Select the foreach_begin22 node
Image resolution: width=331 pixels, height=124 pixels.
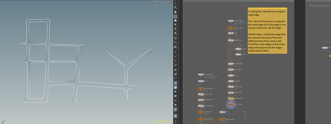(x=201, y=119)
